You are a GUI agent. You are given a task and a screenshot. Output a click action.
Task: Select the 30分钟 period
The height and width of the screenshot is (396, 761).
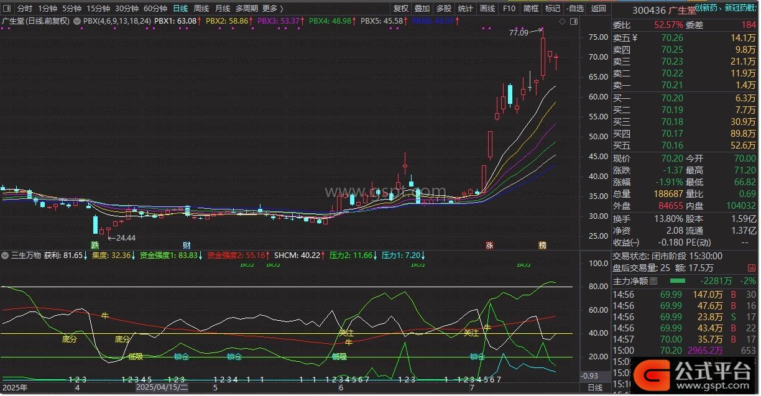point(127,9)
